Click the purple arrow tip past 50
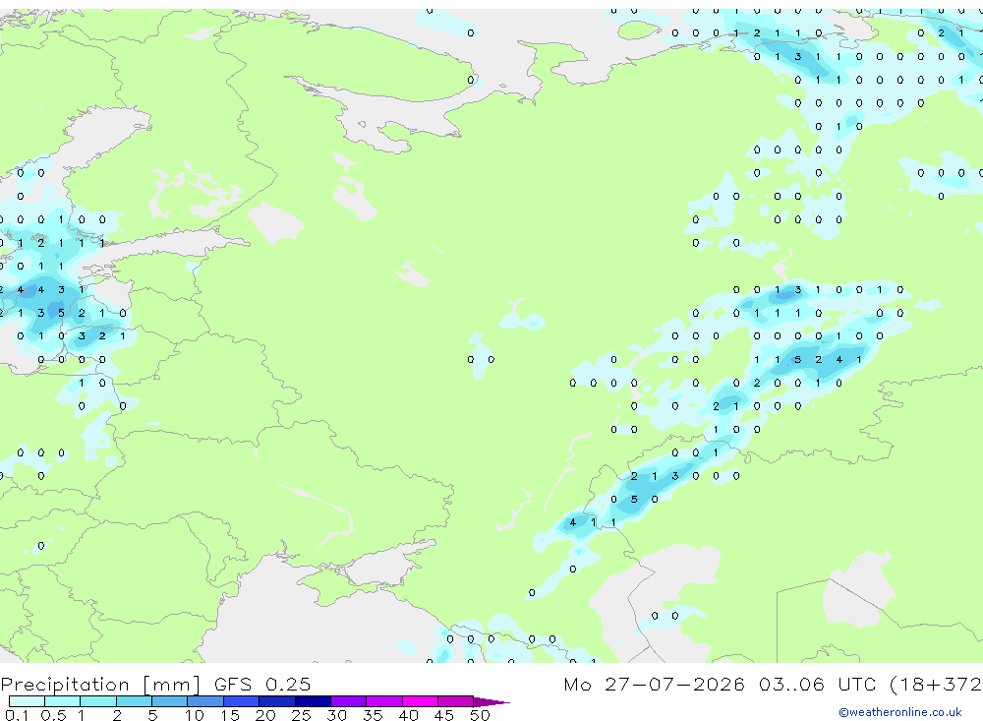983x721 pixels. point(491,701)
